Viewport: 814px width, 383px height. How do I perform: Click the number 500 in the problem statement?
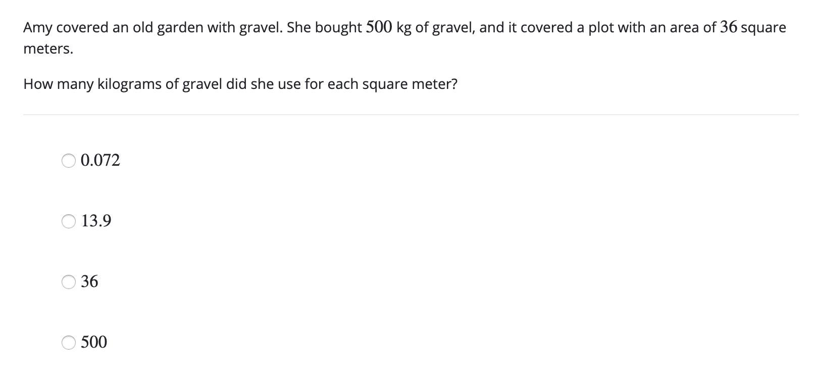coord(379,27)
